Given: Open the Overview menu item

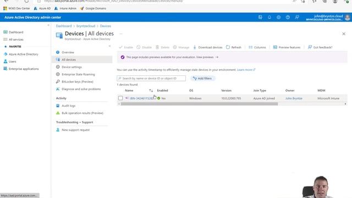Looking at the screenshot, I should click(68, 52).
